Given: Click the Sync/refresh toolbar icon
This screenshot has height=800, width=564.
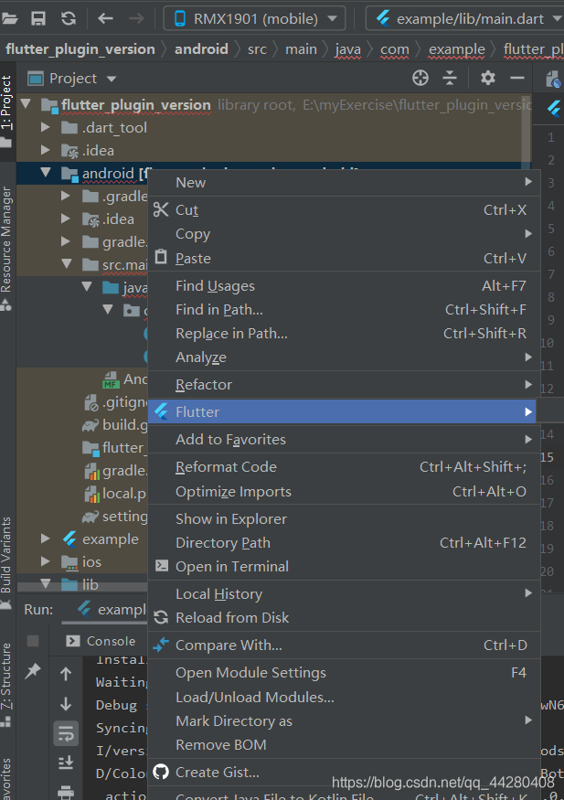Looking at the screenshot, I should [69, 19].
